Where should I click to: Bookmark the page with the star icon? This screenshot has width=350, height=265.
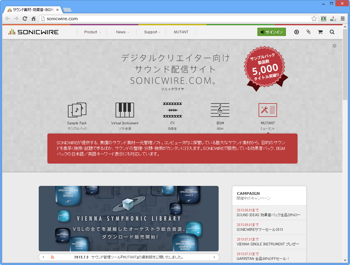click(314, 18)
